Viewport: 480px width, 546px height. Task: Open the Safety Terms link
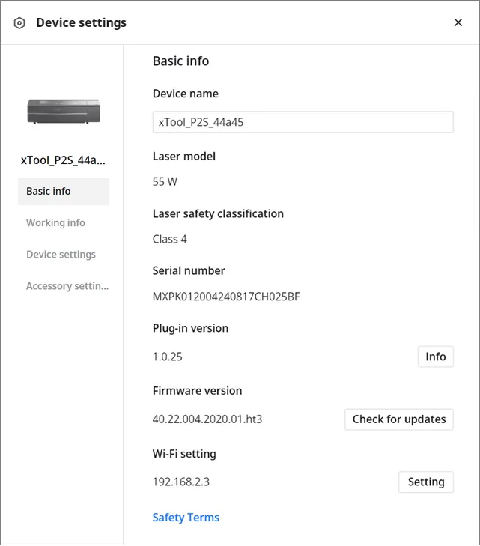pos(186,518)
